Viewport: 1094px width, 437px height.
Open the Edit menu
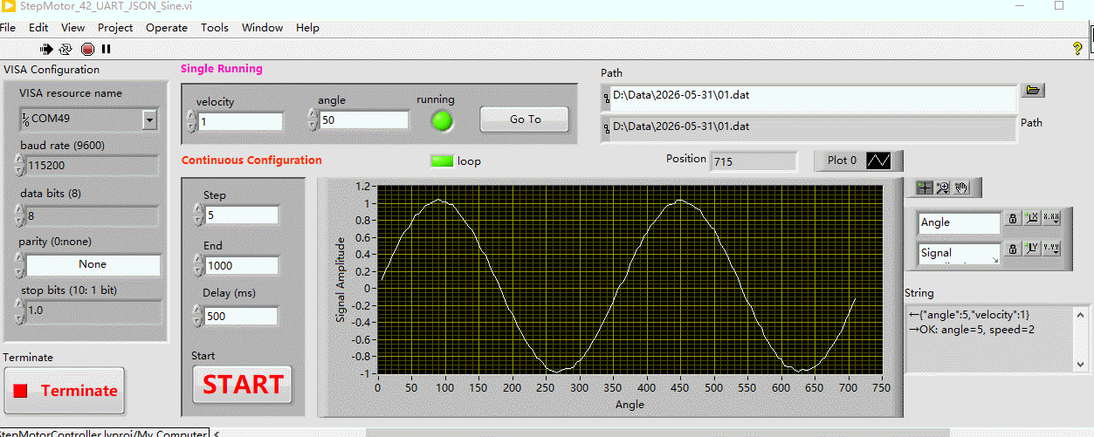38,27
